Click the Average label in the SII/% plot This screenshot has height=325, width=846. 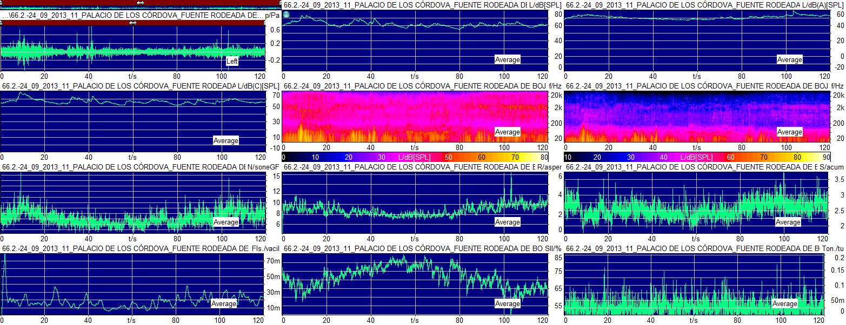pyautogui.click(x=507, y=304)
